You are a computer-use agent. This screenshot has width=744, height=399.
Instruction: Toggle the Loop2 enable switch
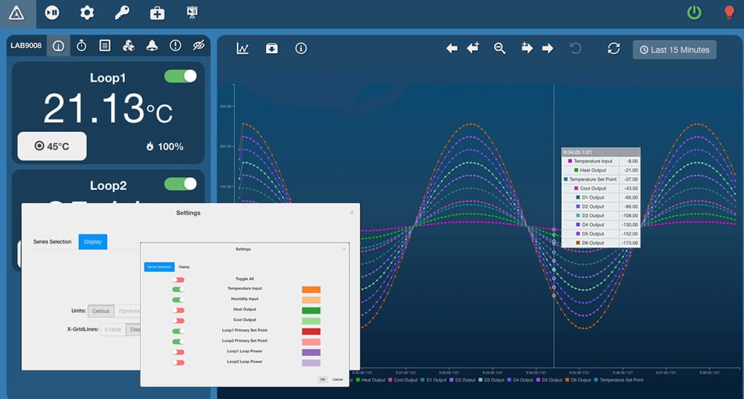(x=180, y=184)
